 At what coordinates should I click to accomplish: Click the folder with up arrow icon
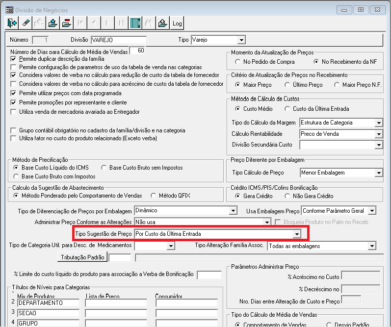click(x=162, y=23)
